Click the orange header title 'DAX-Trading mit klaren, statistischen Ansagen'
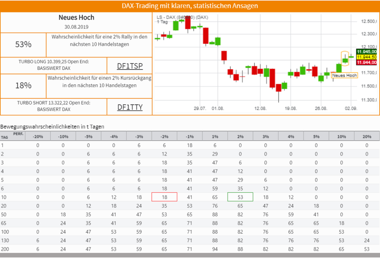 tap(190, 6)
